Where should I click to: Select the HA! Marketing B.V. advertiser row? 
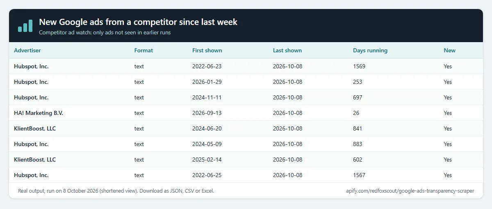246,113
